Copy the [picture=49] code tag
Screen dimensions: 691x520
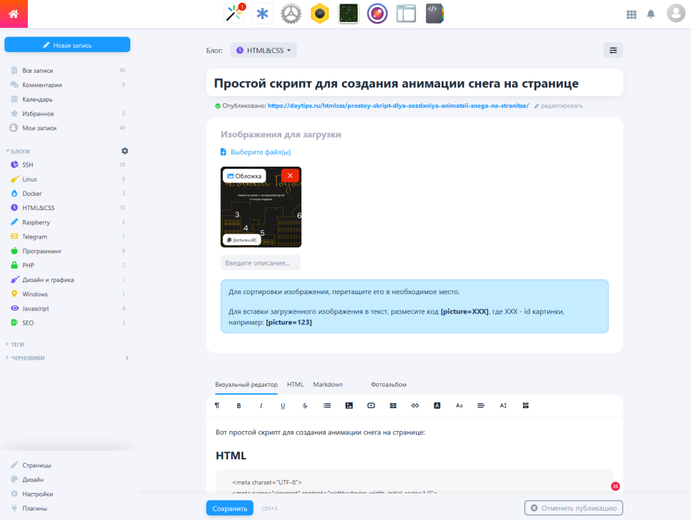pyautogui.click(x=241, y=240)
